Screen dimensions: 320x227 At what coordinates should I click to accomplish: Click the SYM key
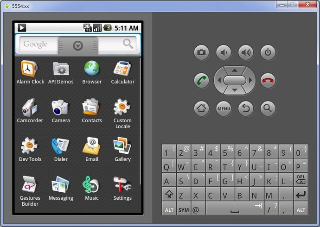(x=184, y=208)
